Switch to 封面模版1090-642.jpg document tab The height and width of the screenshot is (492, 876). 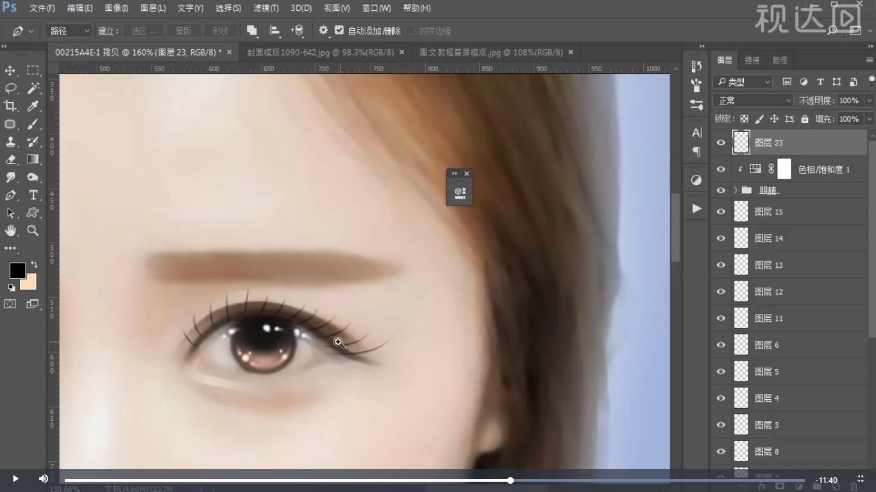(x=320, y=52)
